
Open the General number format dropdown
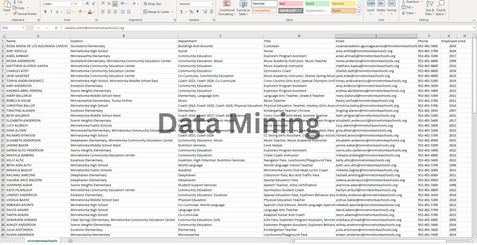coord(212,4)
